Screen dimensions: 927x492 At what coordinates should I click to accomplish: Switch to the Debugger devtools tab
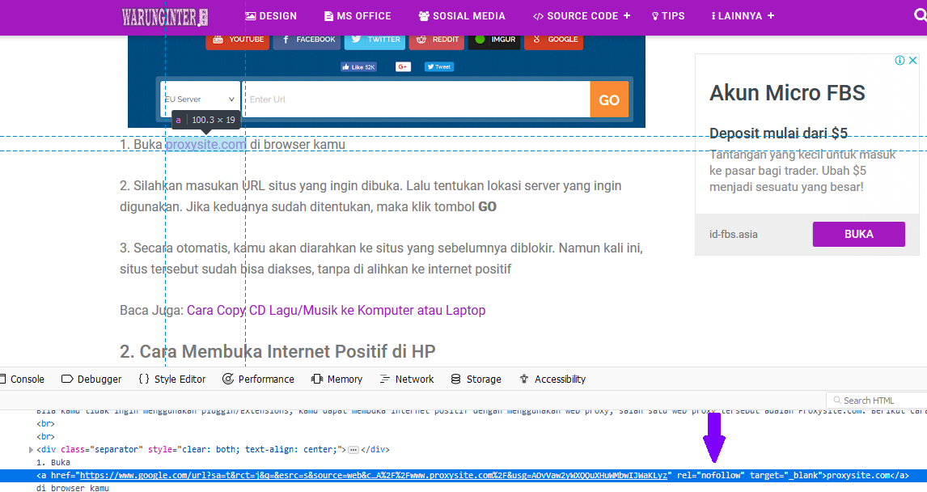coord(91,379)
